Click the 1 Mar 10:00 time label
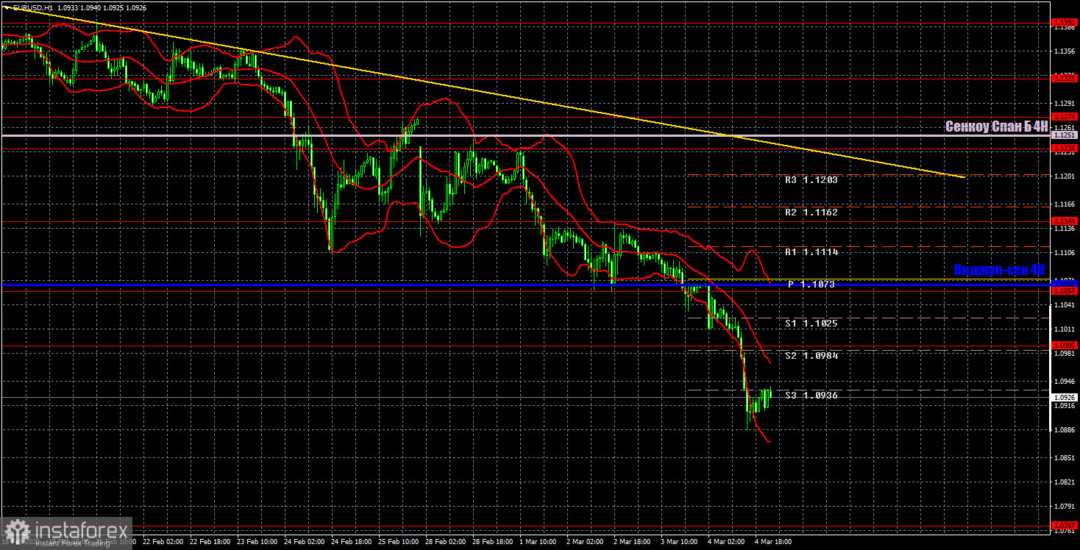 click(x=539, y=542)
